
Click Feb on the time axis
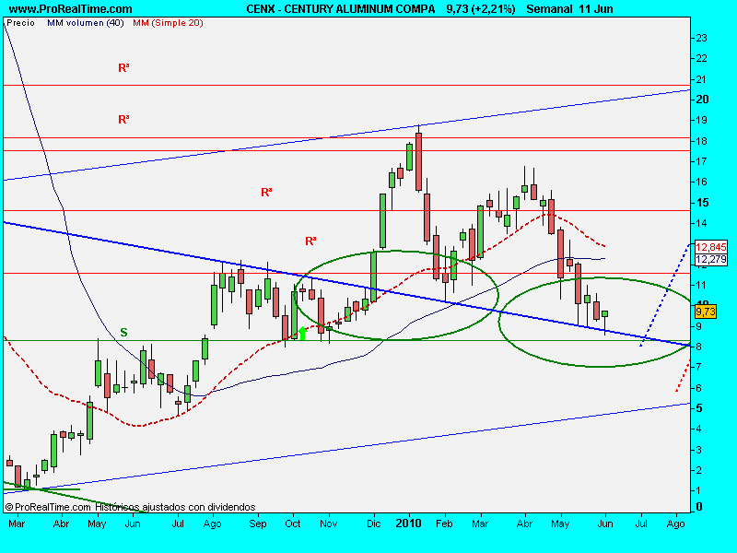tap(444, 524)
